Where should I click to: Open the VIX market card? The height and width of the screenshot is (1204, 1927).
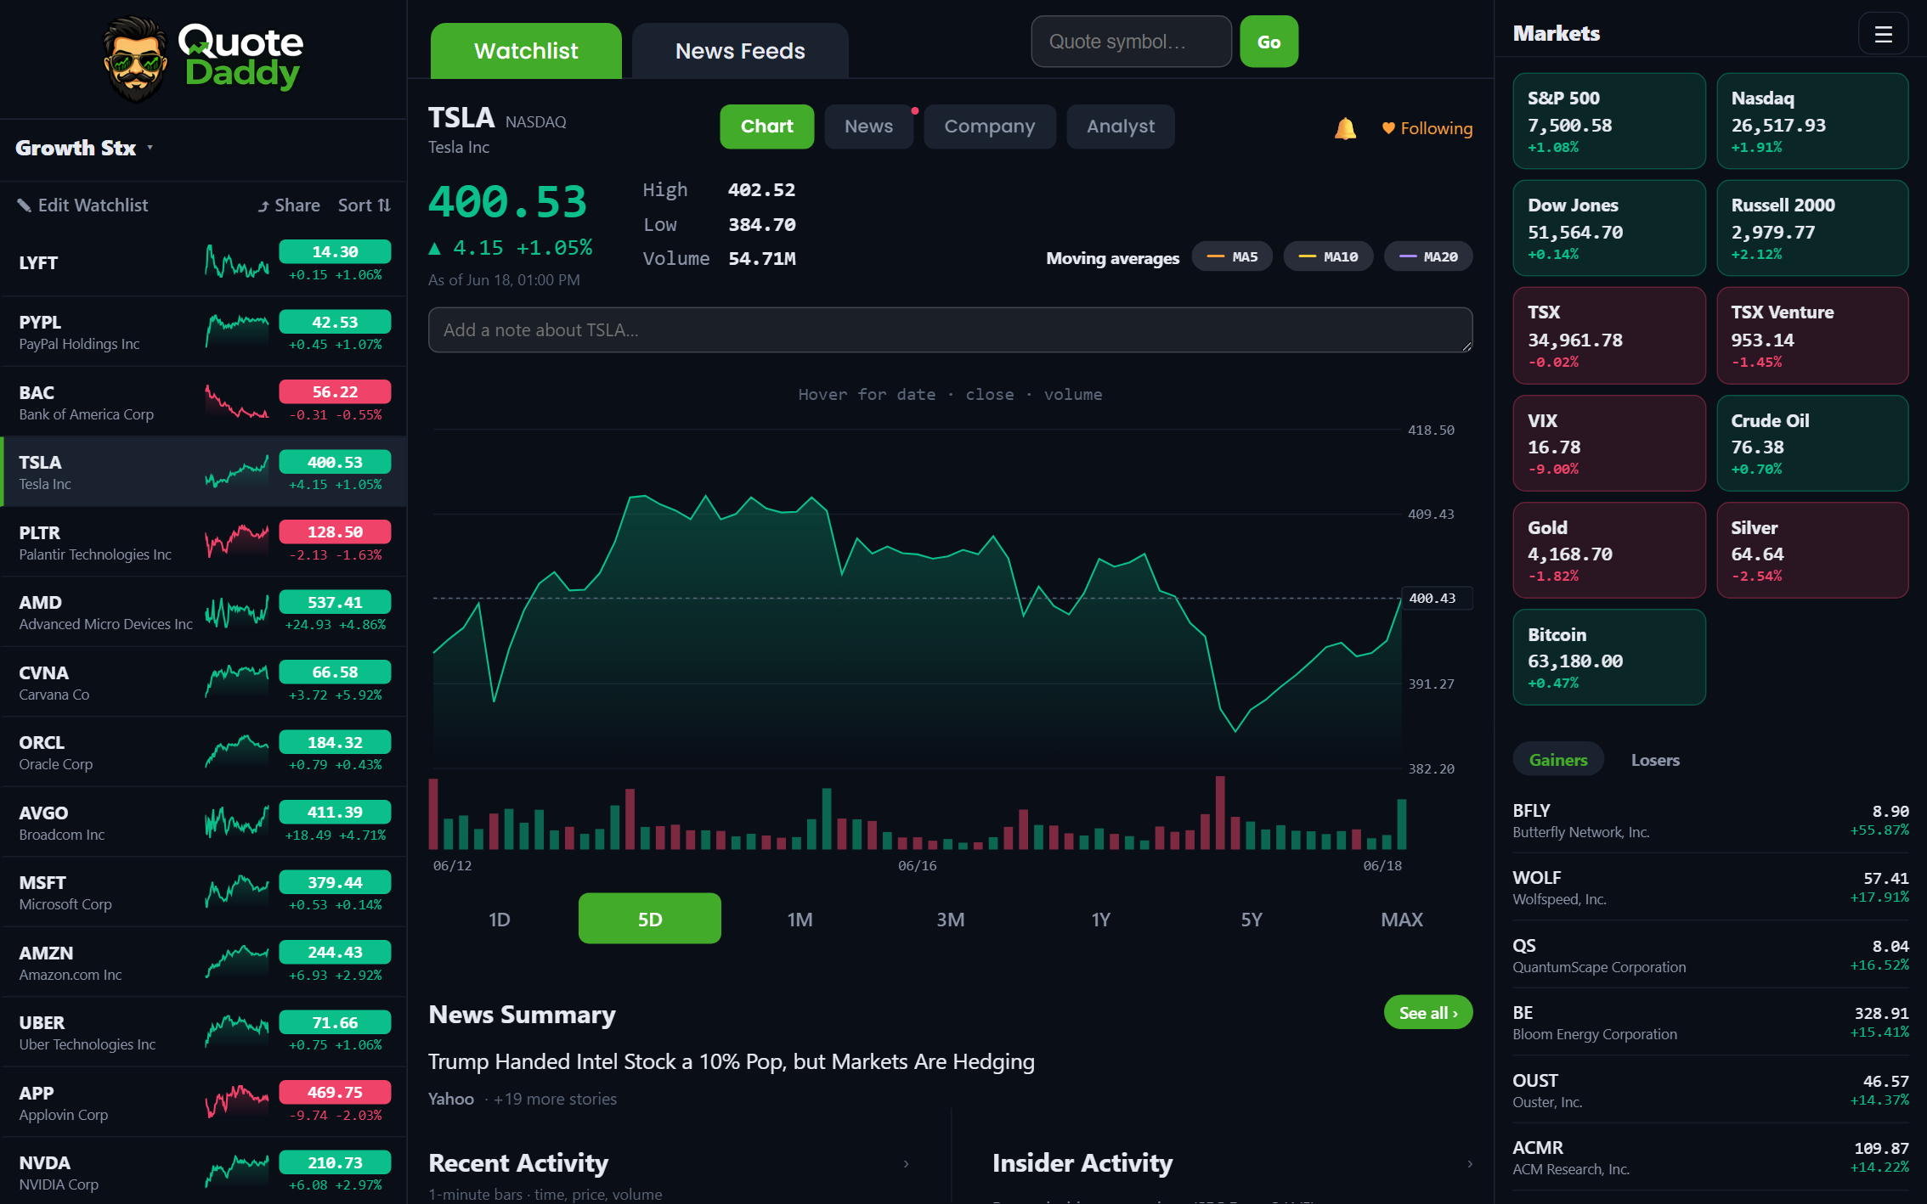tap(1609, 443)
